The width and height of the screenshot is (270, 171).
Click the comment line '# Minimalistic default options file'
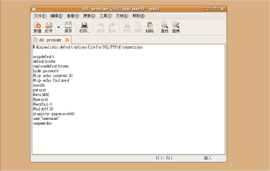click(x=88, y=47)
